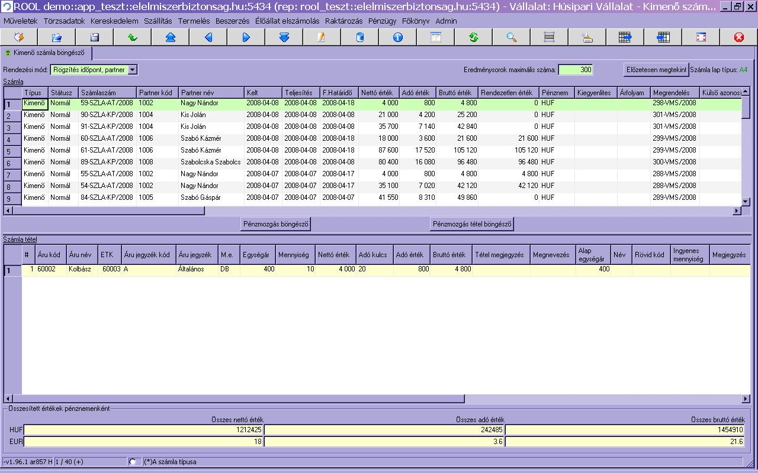This screenshot has width=758, height=473.
Task: Click the green refresh arrows icon
Action: [473, 37]
